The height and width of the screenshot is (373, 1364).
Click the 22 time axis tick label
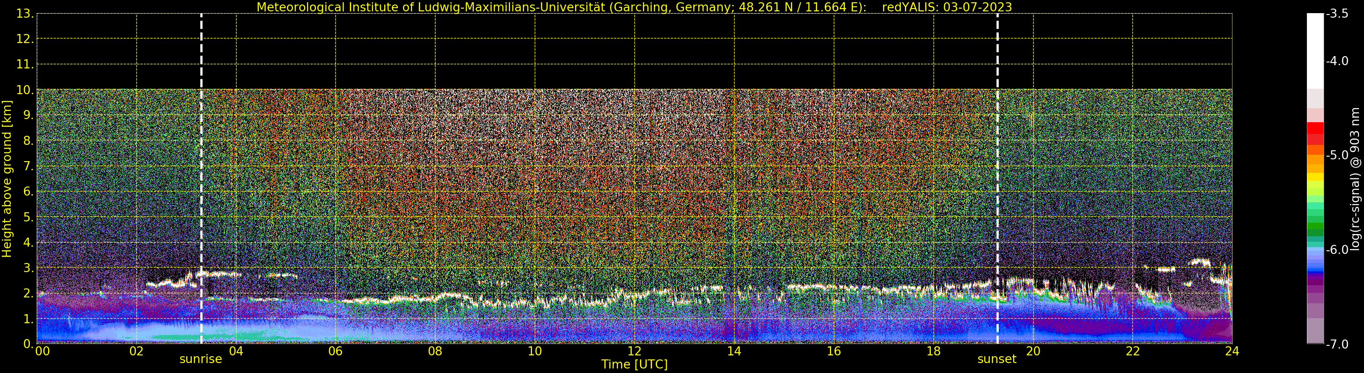coord(1132,351)
